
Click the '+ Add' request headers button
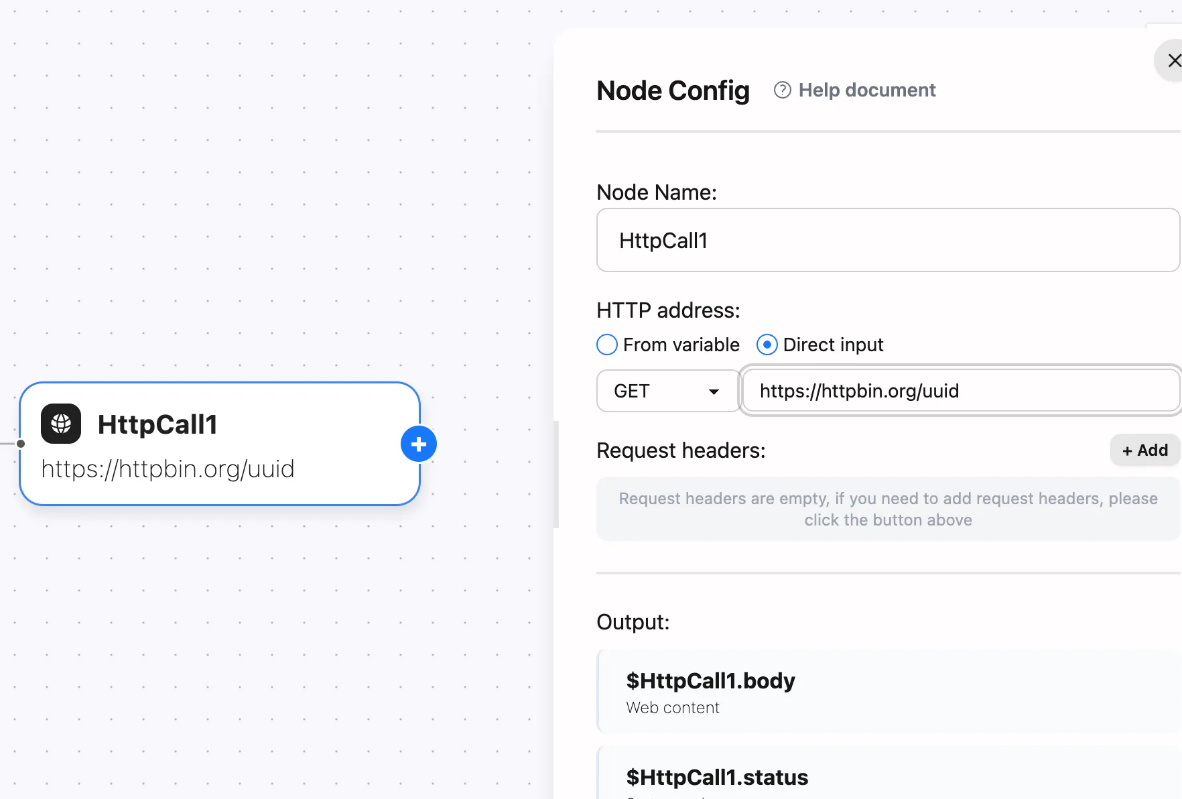[1144, 450]
